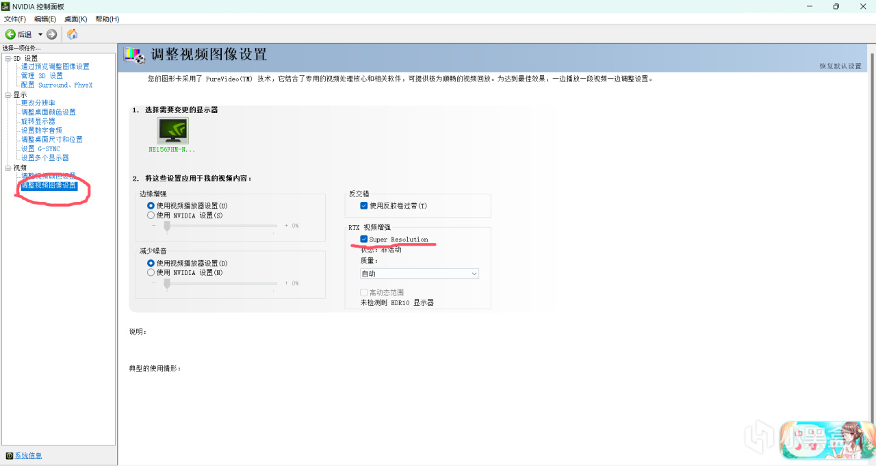This screenshot has height=466, width=876.
Task: Collapse the 3D 设置 tree node
Action: 8,58
